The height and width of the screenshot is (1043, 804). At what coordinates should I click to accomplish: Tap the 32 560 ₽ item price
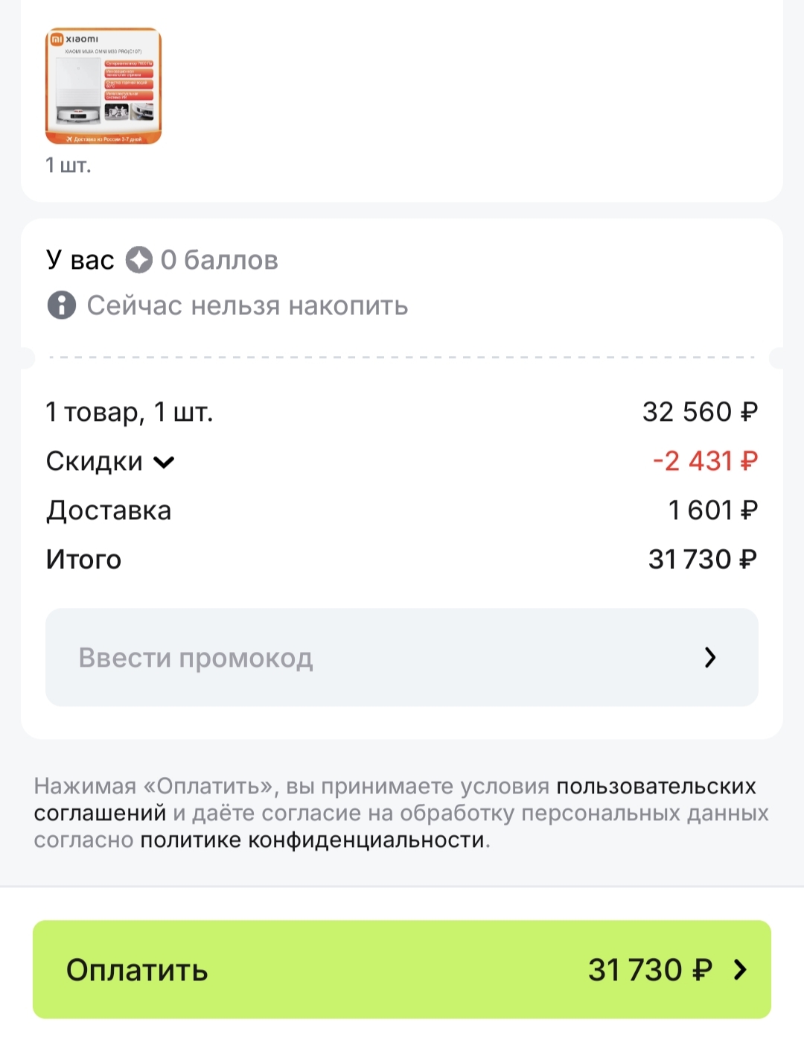pos(700,412)
